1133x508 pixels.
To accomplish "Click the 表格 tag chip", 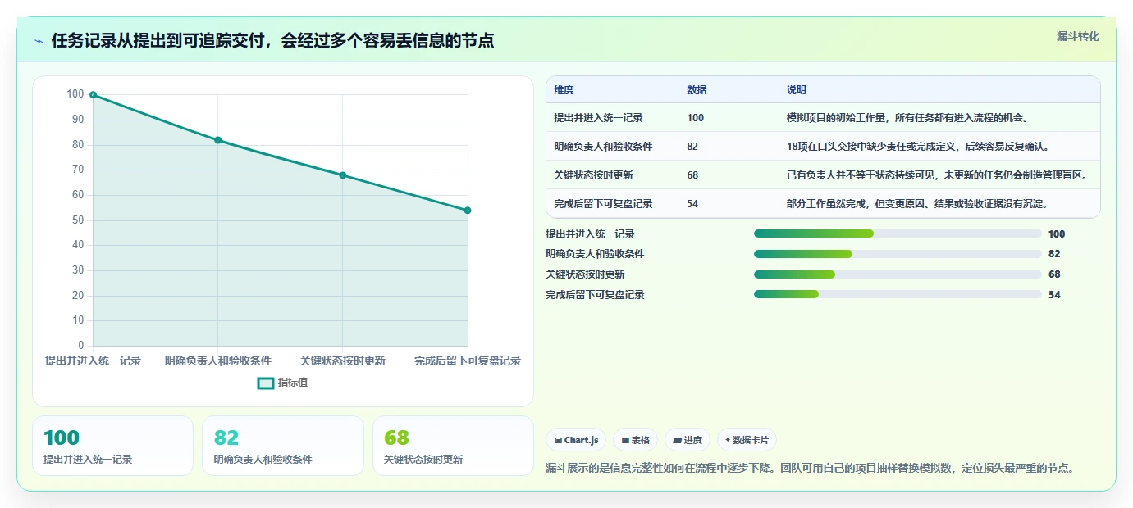I will (635, 440).
